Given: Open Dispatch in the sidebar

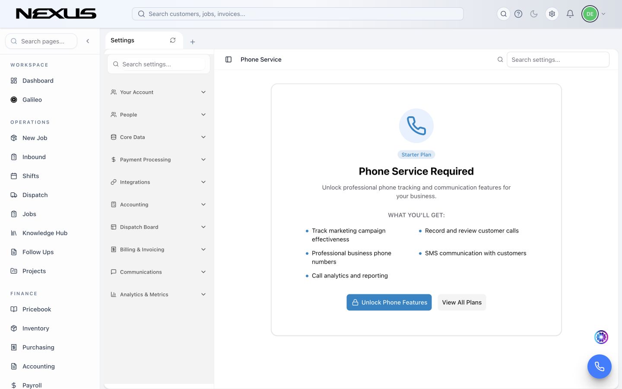Looking at the screenshot, I should click(50, 195).
